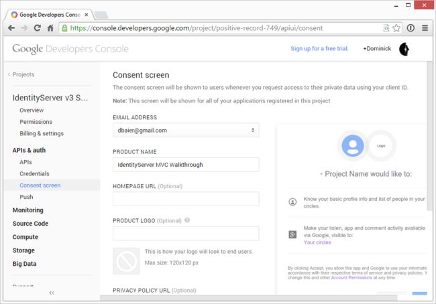Screen dimensions: 436x304
Task: Reload the page with the refresh icon
Action: (38, 28)
